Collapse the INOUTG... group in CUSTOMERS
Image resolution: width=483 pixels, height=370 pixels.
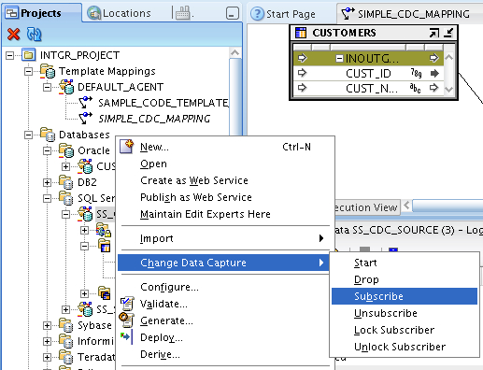tap(339, 58)
